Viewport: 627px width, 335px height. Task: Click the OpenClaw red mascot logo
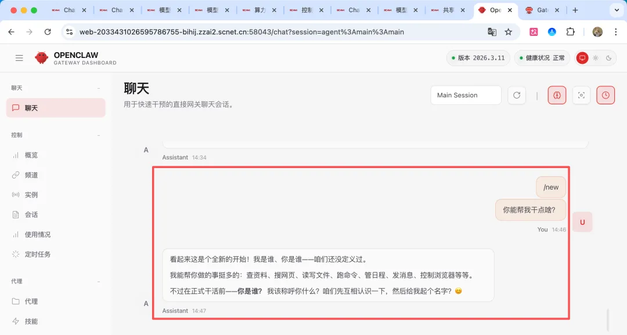(41, 58)
